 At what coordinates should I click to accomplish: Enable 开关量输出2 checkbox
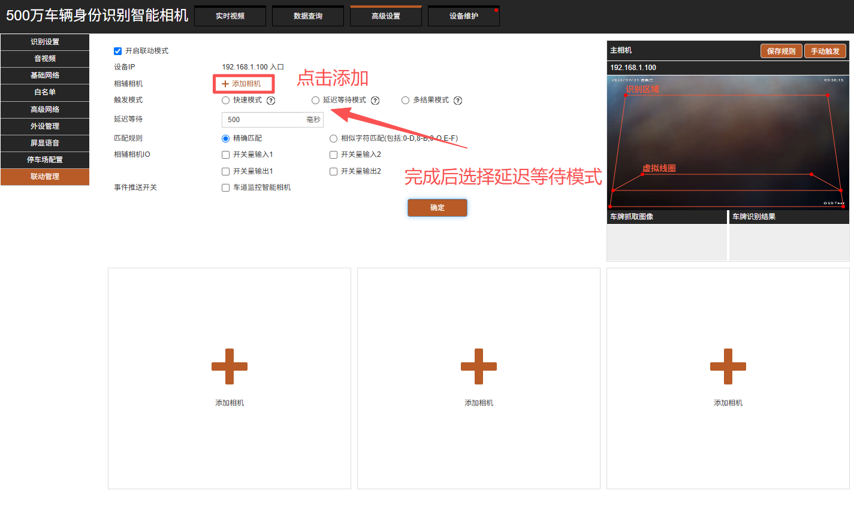point(333,171)
